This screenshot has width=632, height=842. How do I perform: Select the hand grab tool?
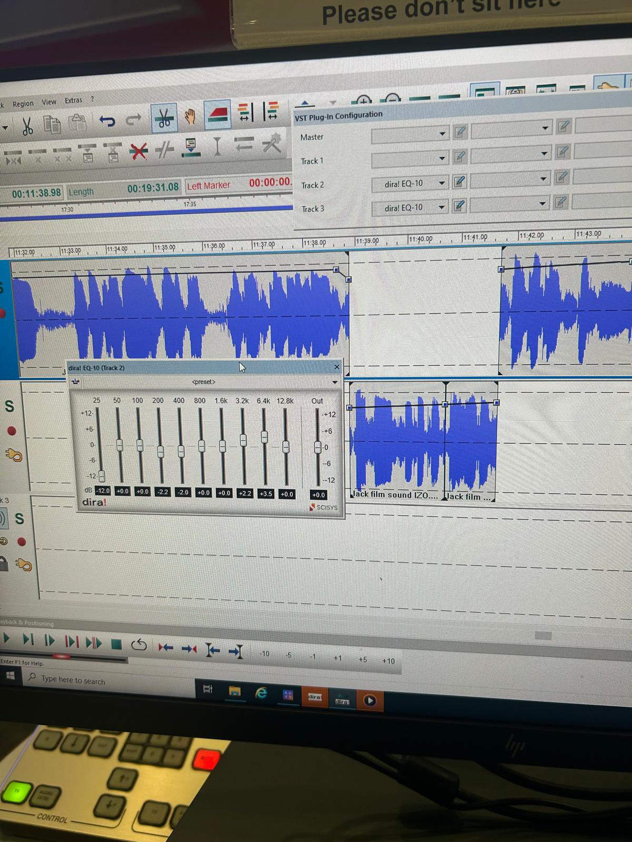point(190,117)
